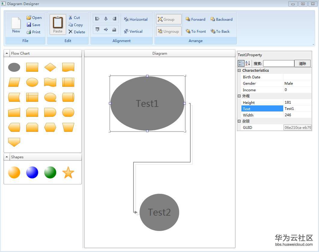Cut the selected item
Screen dimensions: 319x252
(x=74, y=18)
